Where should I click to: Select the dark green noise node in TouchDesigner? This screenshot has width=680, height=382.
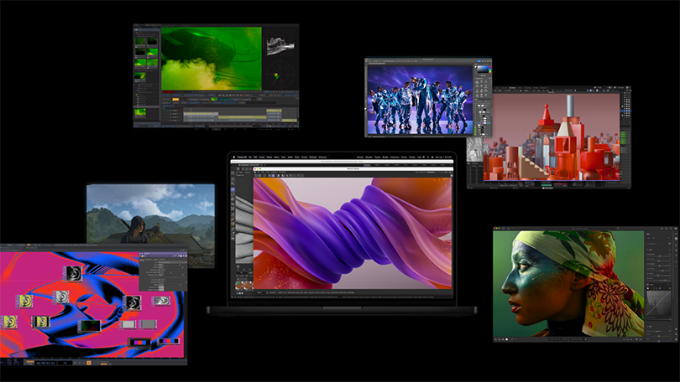89,326
